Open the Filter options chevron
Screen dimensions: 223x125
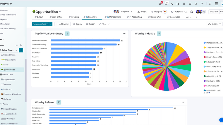click(x=109, y=24)
